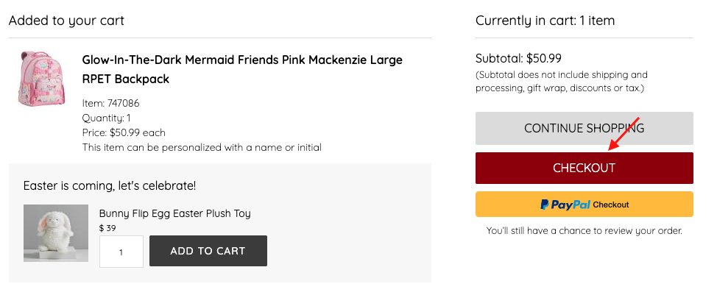The height and width of the screenshot is (295, 717).
Task: Click the "Easter is coming, let's celebrate!" heading
Action: tap(110, 185)
